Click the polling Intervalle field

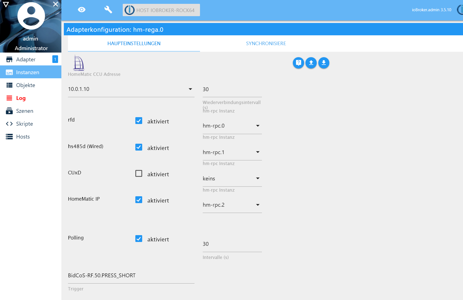click(x=232, y=244)
